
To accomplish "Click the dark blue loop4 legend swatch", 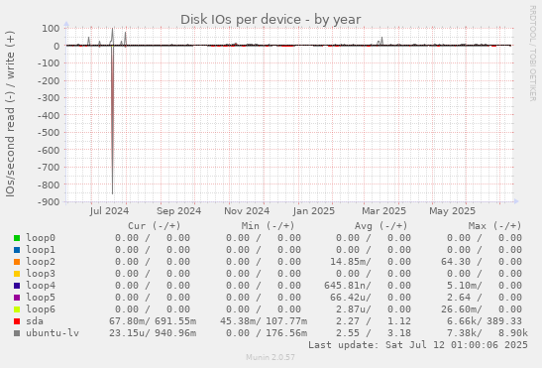I will click(x=17, y=286).
